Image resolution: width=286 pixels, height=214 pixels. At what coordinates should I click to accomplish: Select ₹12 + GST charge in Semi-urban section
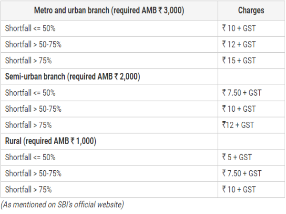tap(238, 125)
